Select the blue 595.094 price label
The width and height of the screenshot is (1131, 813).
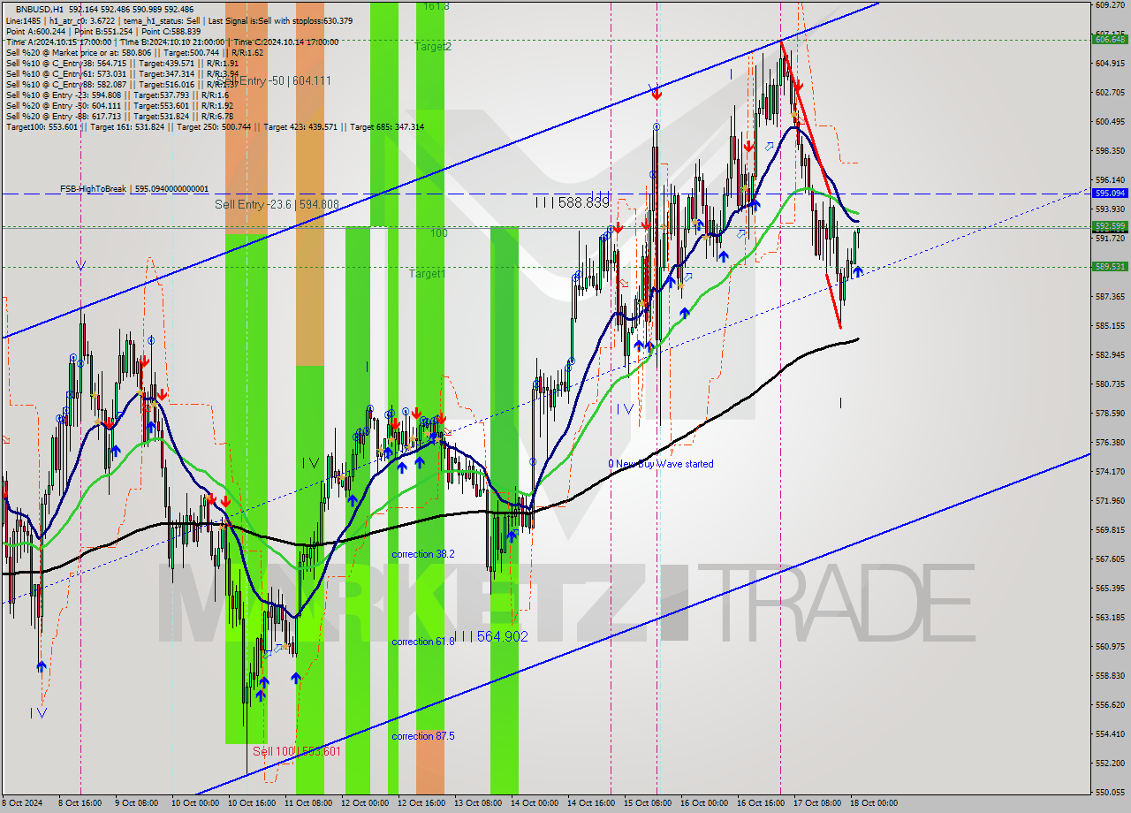click(1110, 193)
